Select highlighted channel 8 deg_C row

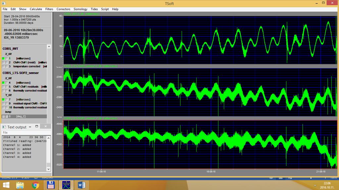click(24, 116)
